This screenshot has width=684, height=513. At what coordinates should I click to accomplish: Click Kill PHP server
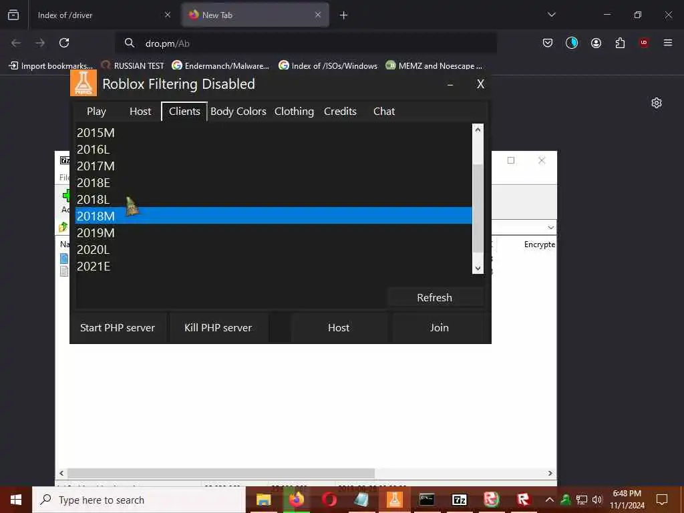[218, 327]
